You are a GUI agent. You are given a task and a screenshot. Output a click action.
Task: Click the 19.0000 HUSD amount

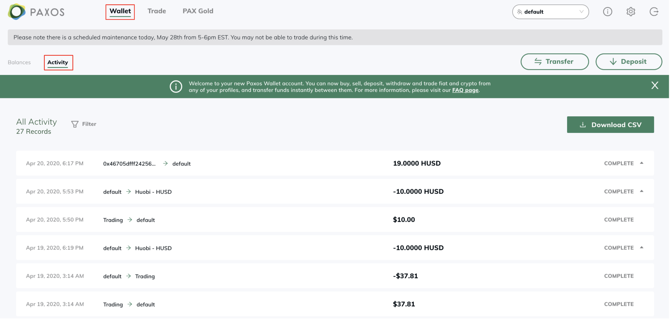click(417, 163)
